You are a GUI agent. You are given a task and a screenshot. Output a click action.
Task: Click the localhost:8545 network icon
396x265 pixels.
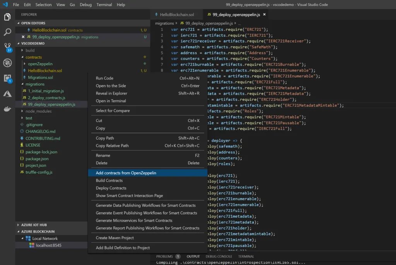click(32, 245)
